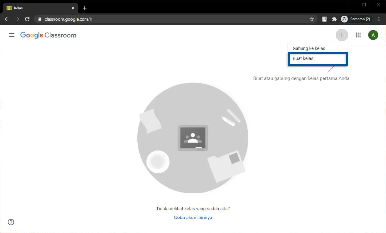Open the account avatar menu

click(x=373, y=35)
